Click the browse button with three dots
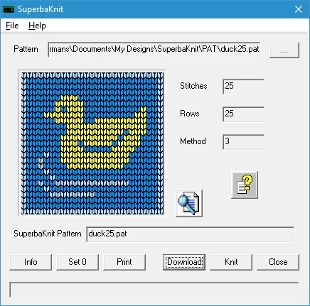This screenshot has width=310, height=306. (x=284, y=50)
